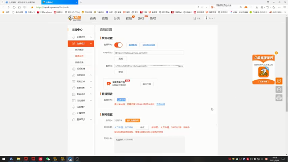
Task: Open WeChat from the taskbar
Action: click(48, 159)
